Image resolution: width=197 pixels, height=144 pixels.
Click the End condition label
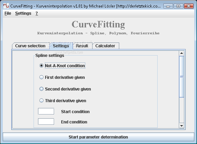click(74, 122)
